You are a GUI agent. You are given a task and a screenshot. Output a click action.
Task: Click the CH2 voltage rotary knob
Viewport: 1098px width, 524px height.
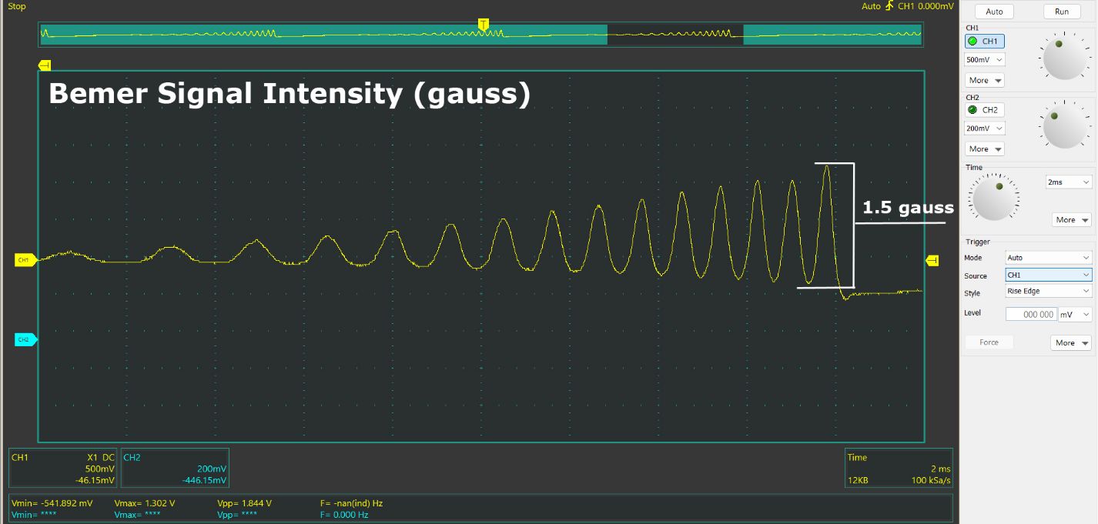coord(1065,125)
